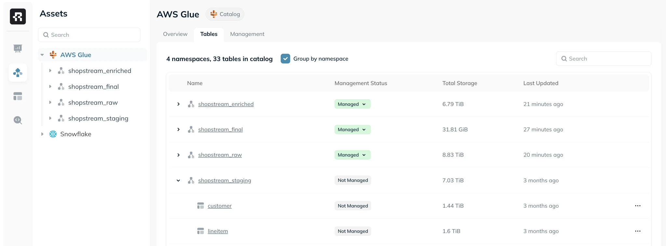Open Managed status dropdown for shopstream_raw
The width and height of the screenshot is (666, 246).
(x=353, y=155)
